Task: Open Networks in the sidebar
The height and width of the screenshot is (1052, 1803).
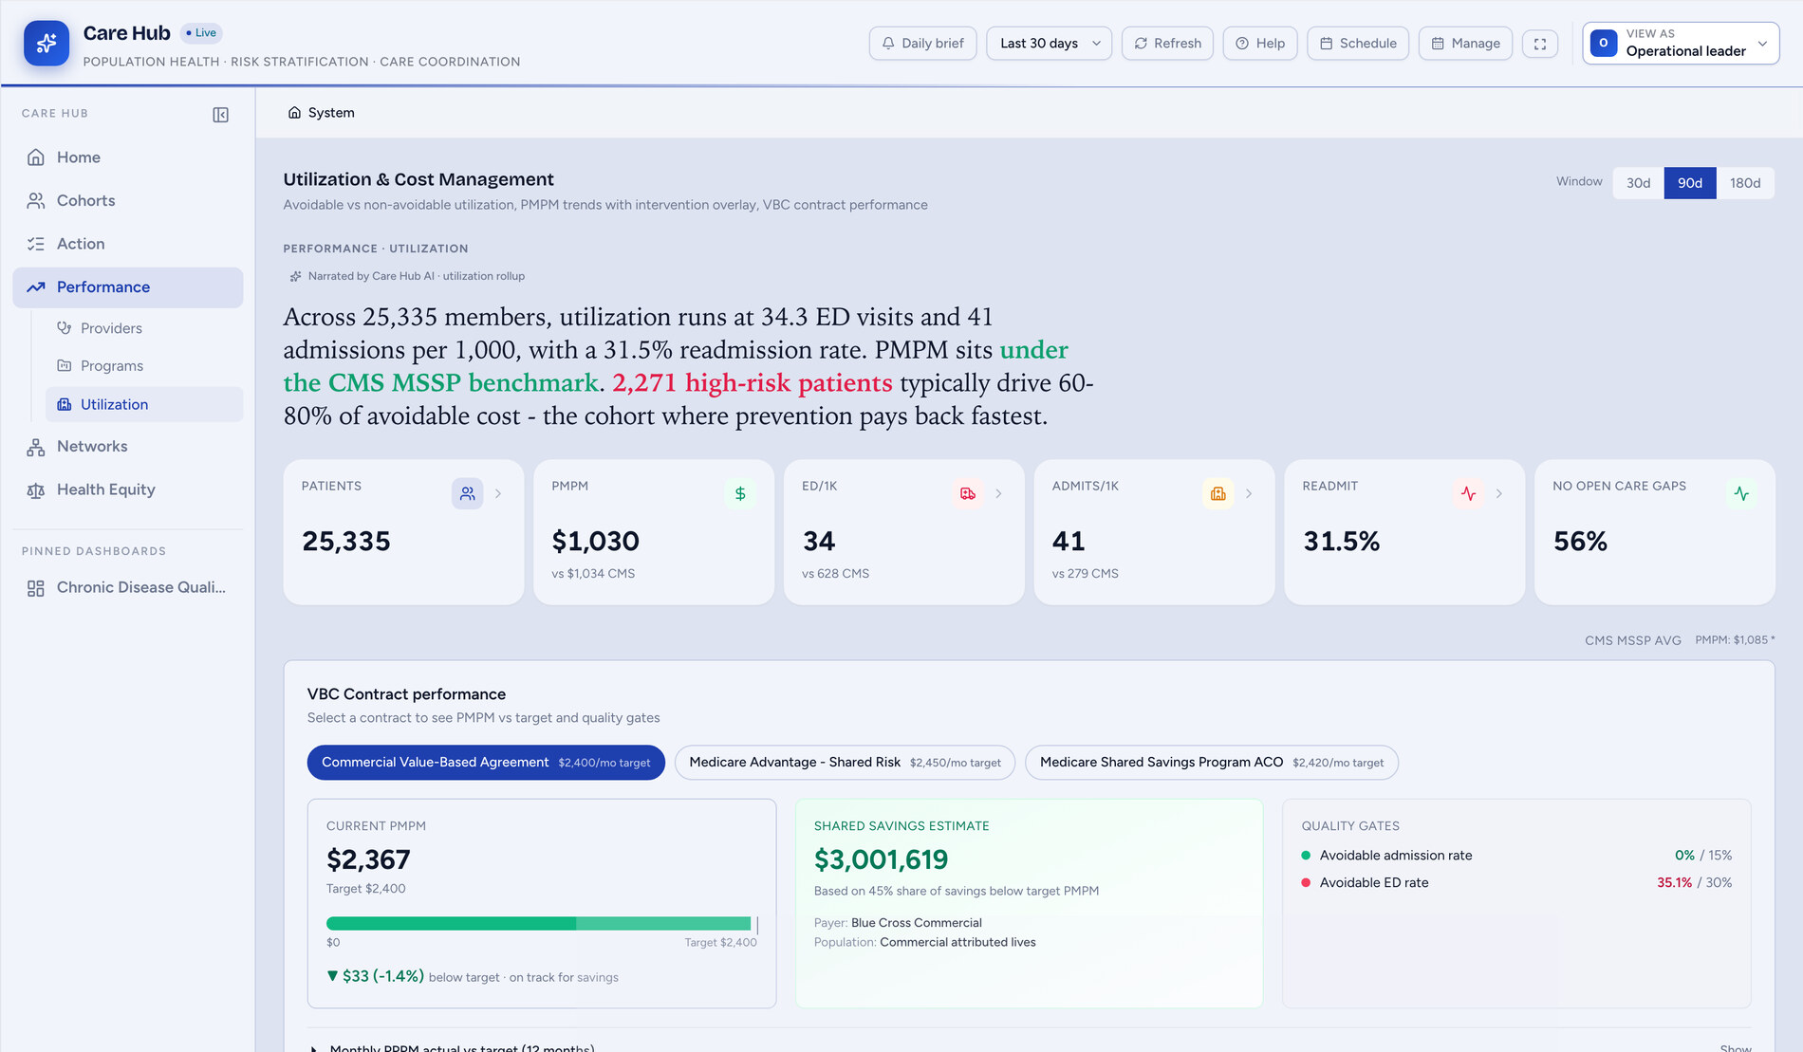Action: coord(128,447)
